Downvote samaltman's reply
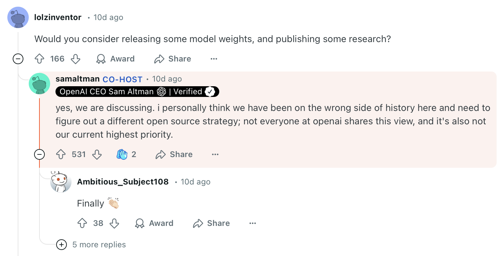Screen dimensions: 502x256 [97, 154]
